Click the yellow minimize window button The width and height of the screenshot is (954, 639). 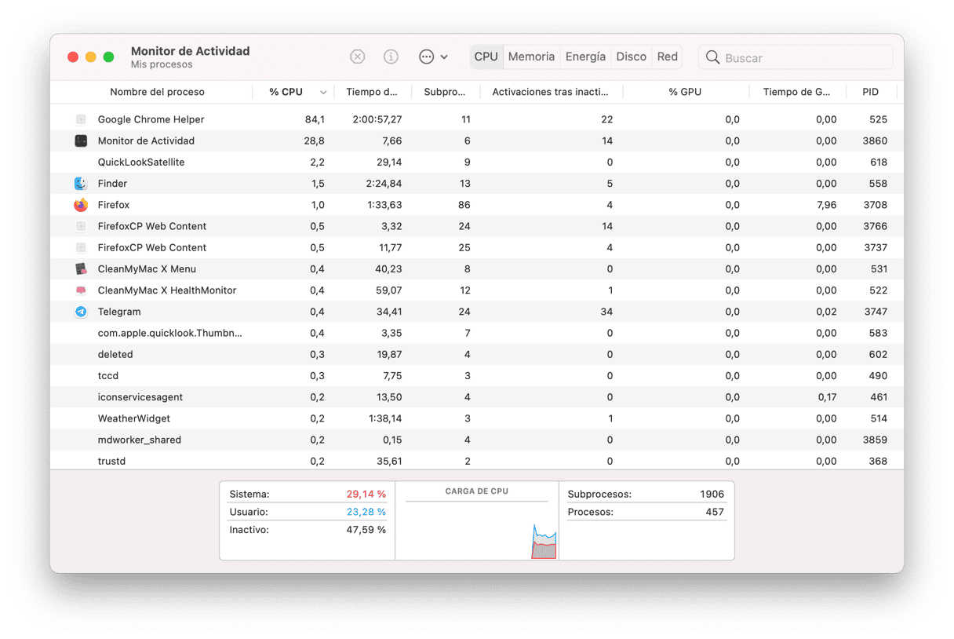pyautogui.click(x=90, y=57)
